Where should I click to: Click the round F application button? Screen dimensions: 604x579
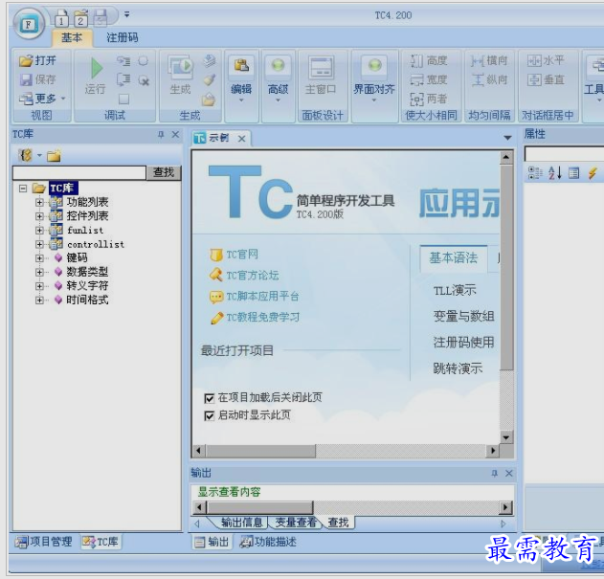pyautogui.click(x=29, y=24)
